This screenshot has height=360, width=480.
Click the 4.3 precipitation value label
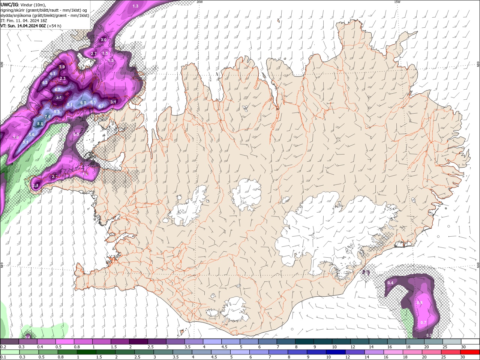click(x=45, y=82)
